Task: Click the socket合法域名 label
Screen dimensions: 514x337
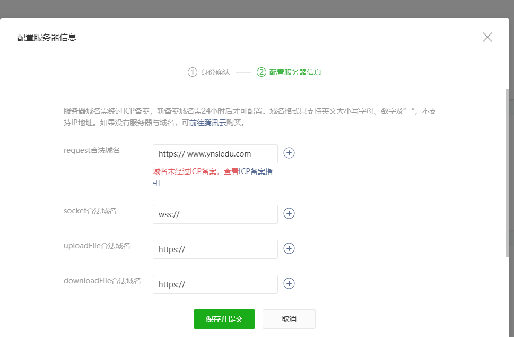Action: (x=90, y=211)
